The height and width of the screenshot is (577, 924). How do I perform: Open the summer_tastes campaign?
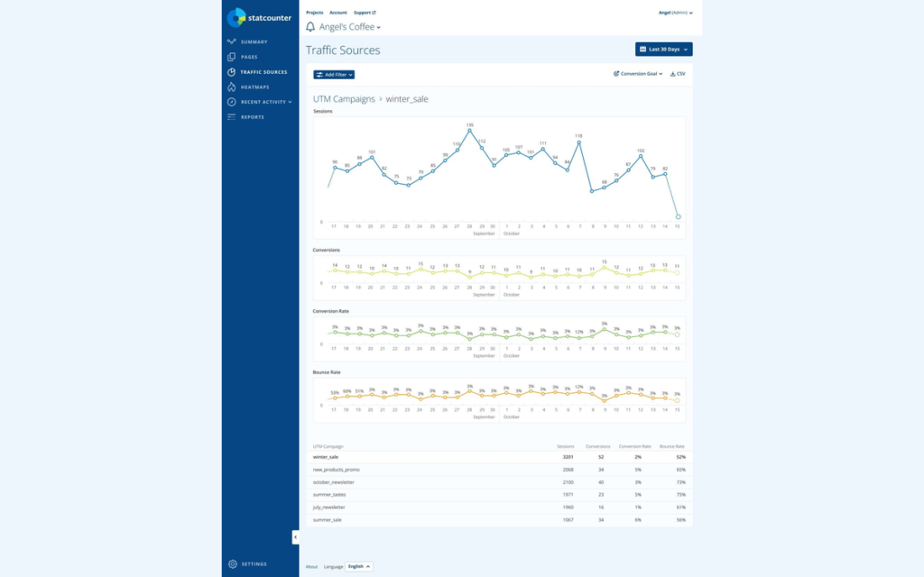[x=329, y=495]
